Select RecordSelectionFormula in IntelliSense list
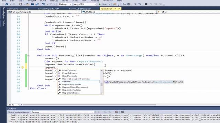 pyautogui.click(x=76, y=79)
